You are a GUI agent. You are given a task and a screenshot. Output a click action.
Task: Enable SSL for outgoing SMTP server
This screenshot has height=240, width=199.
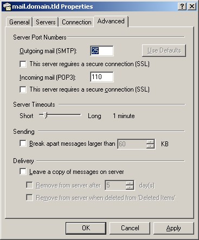coord(23,64)
